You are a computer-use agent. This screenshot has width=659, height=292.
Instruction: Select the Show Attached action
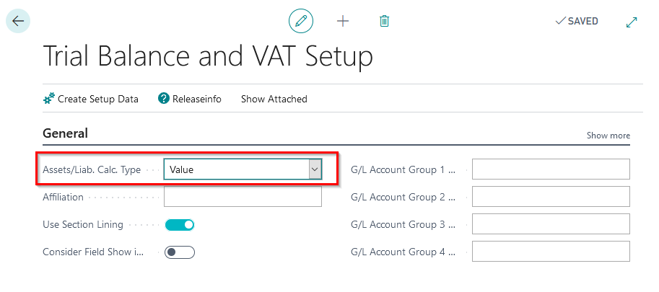[x=274, y=99]
